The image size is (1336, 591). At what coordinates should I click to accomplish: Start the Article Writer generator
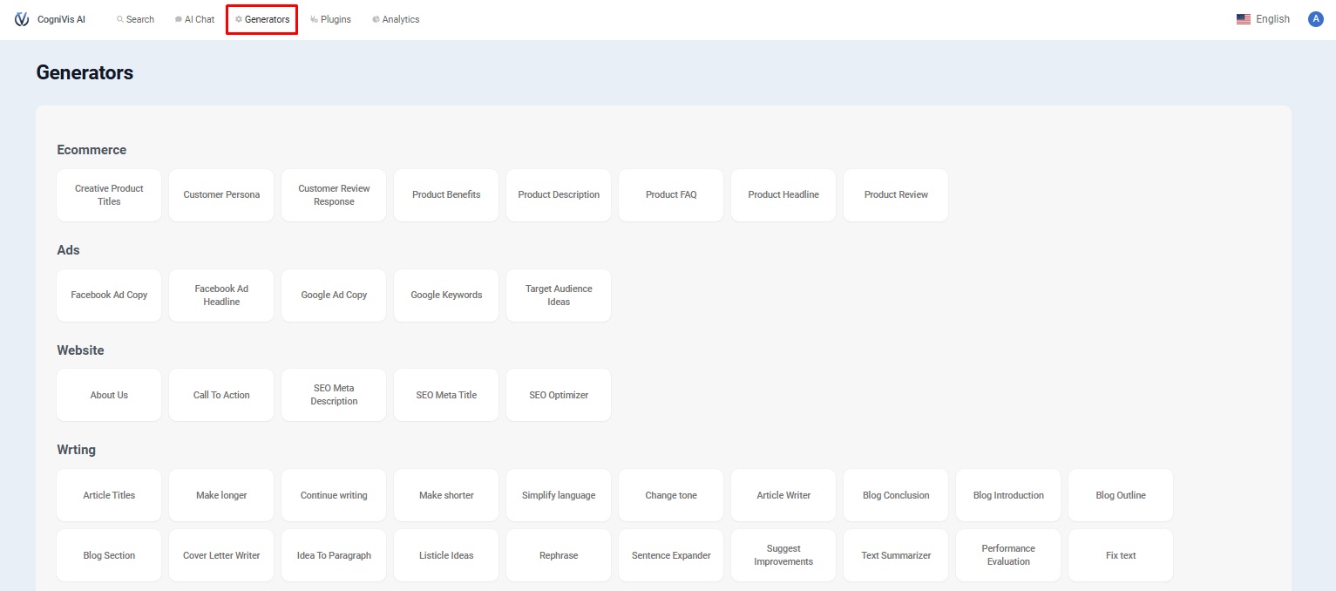pos(783,496)
